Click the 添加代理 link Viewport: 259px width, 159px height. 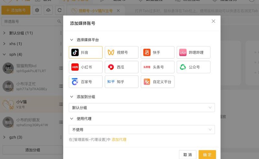tap(119, 140)
